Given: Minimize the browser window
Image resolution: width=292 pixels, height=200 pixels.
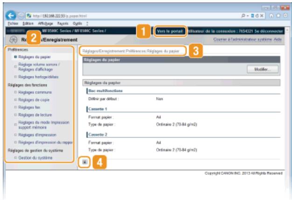Looking at the screenshot, I should point(266,7).
